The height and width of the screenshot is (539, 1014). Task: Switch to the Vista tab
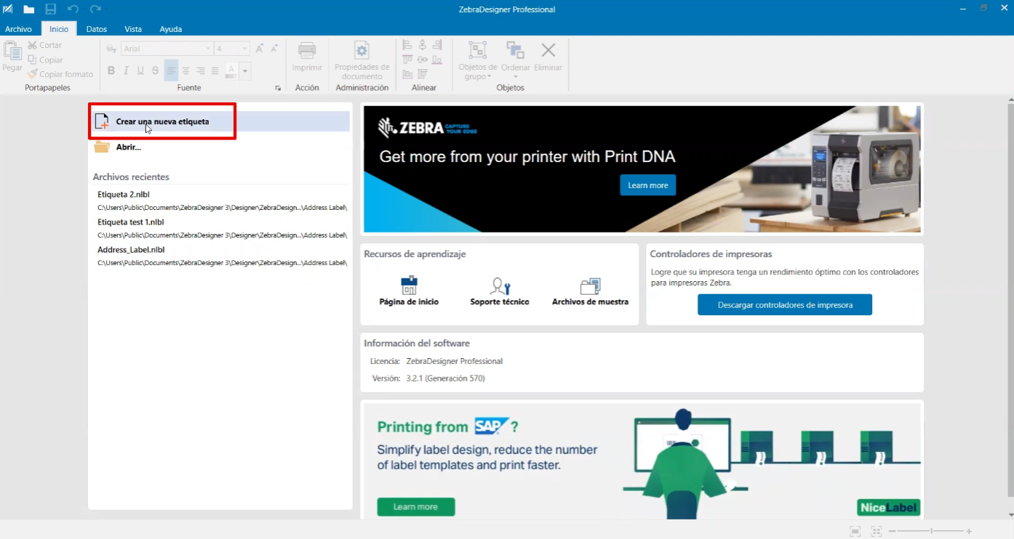click(133, 29)
